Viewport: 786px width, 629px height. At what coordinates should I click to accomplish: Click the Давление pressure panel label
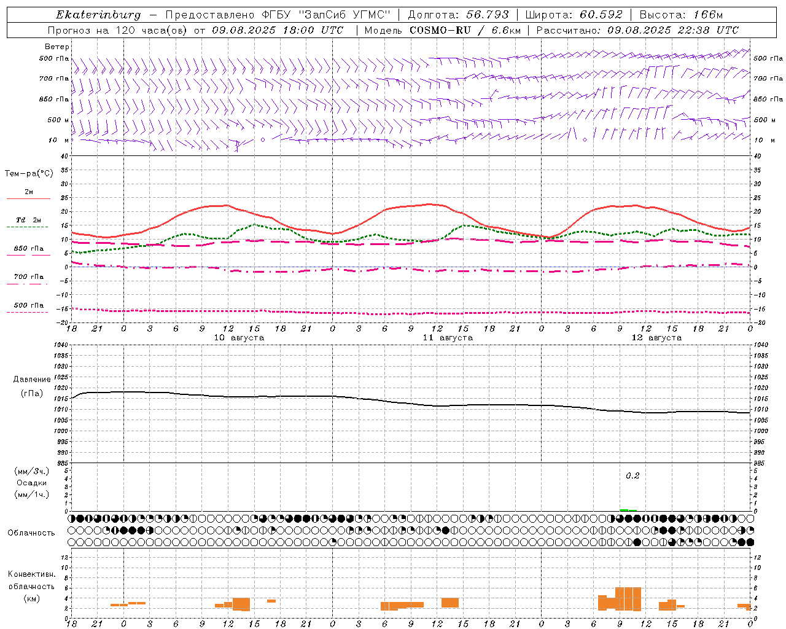pyautogui.click(x=32, y=380)
